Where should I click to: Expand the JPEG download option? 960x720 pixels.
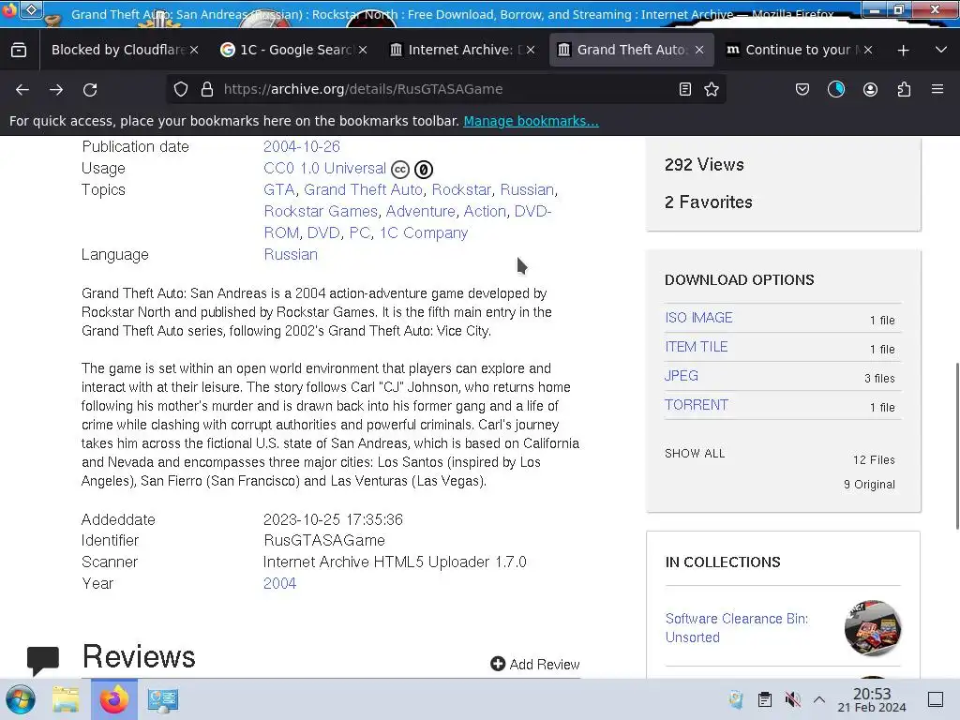click(x=682, y=376)
